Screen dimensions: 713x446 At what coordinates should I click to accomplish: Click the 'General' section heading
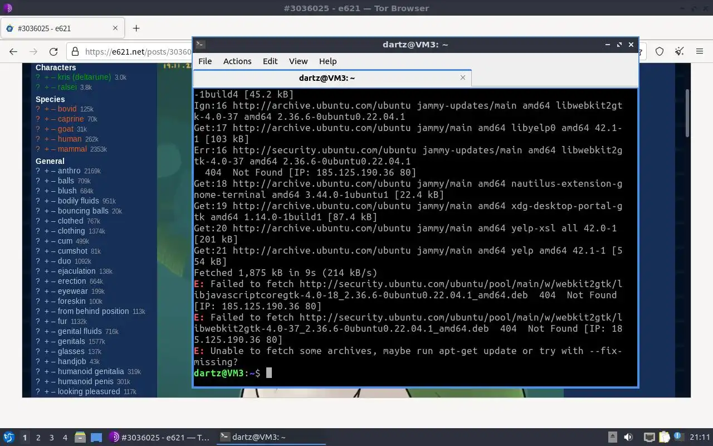pos(50,161)
